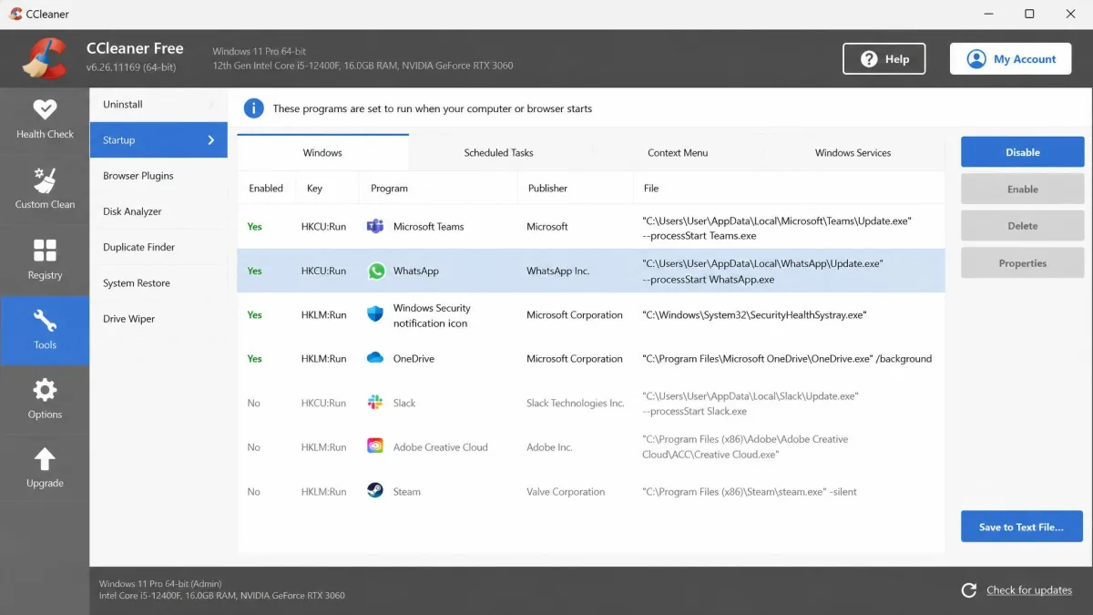1093x615 pixels.
Task: Click Save to Text File button
Action: click(1022, 527)
